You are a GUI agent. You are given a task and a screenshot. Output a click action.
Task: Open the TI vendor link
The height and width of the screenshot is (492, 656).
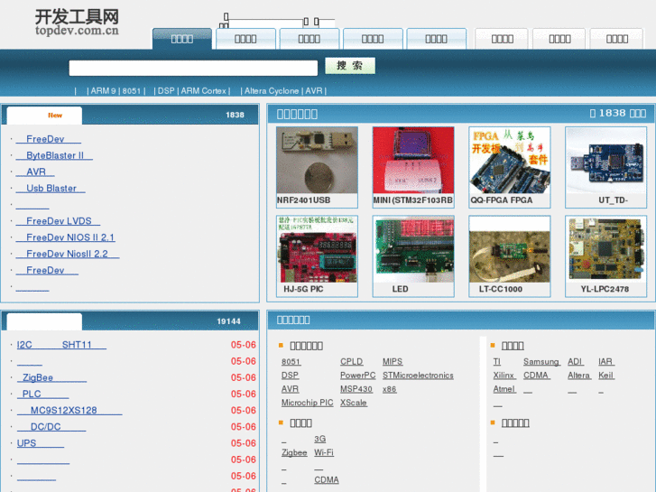point(497,361)
